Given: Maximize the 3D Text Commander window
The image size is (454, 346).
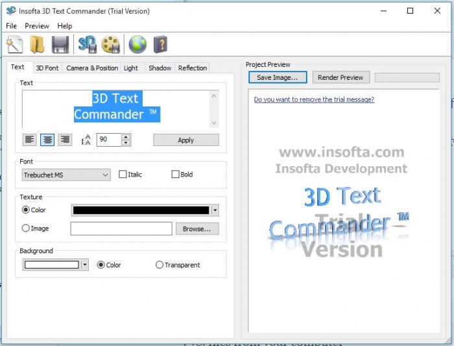Looking at the screenshot, I should [411, 11].
